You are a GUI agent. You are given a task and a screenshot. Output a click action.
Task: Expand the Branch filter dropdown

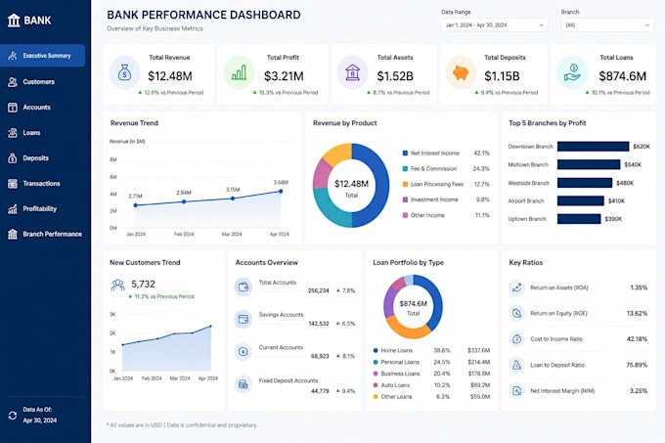click(607, 25)
